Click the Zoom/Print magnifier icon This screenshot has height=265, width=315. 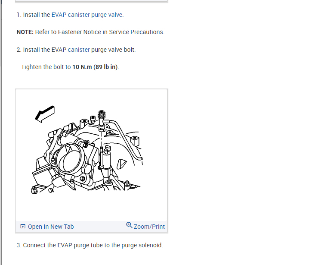pyautogui.click(x=129, y=225)
